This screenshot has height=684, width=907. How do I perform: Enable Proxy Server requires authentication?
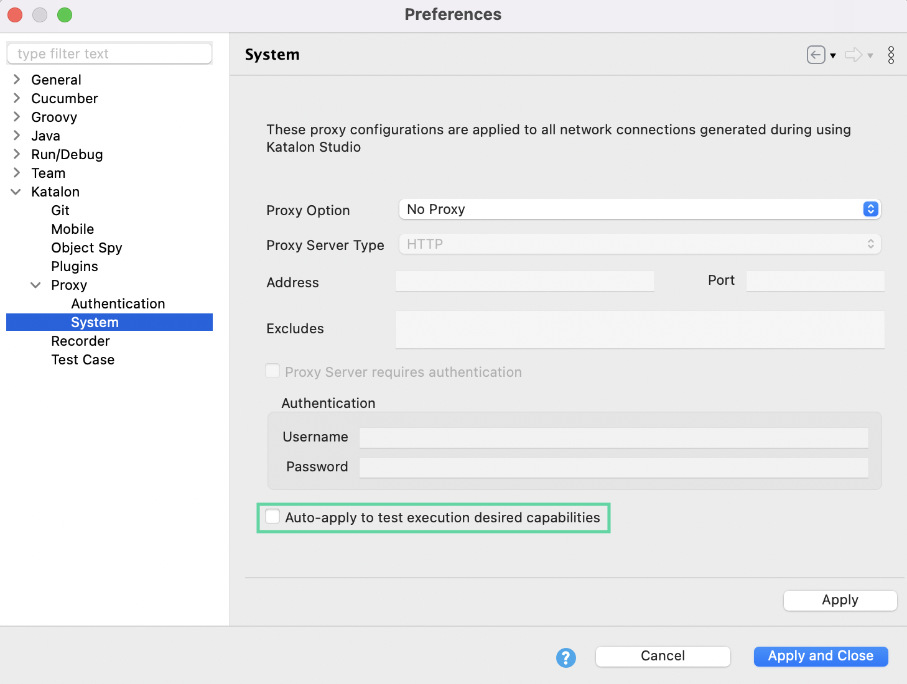(x=272, y=371)
